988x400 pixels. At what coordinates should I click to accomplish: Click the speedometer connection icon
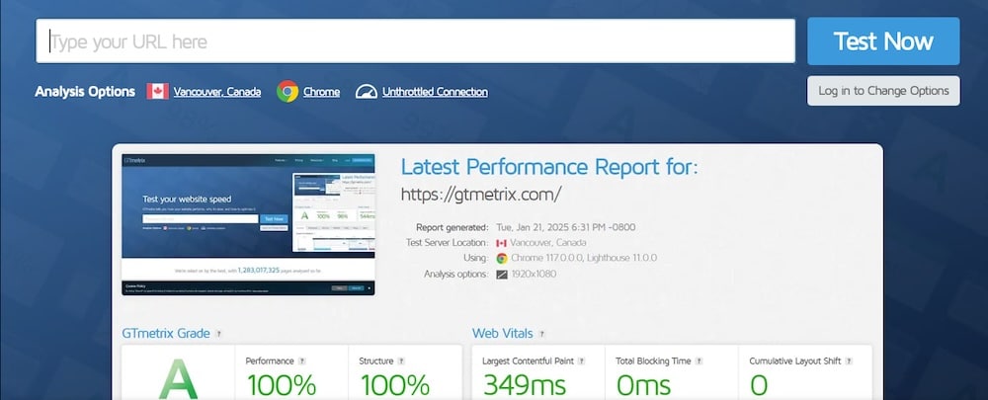coord(367,92)
